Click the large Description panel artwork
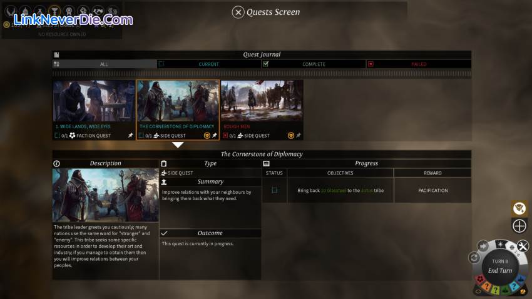 pyautogui.click(x=106, y=195)
